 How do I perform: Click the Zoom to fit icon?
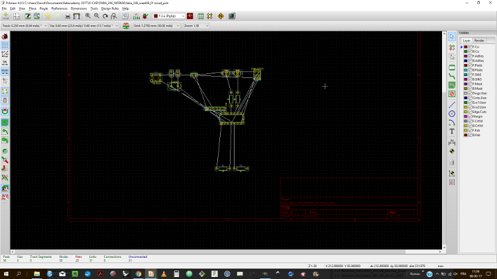click(114, 16)
